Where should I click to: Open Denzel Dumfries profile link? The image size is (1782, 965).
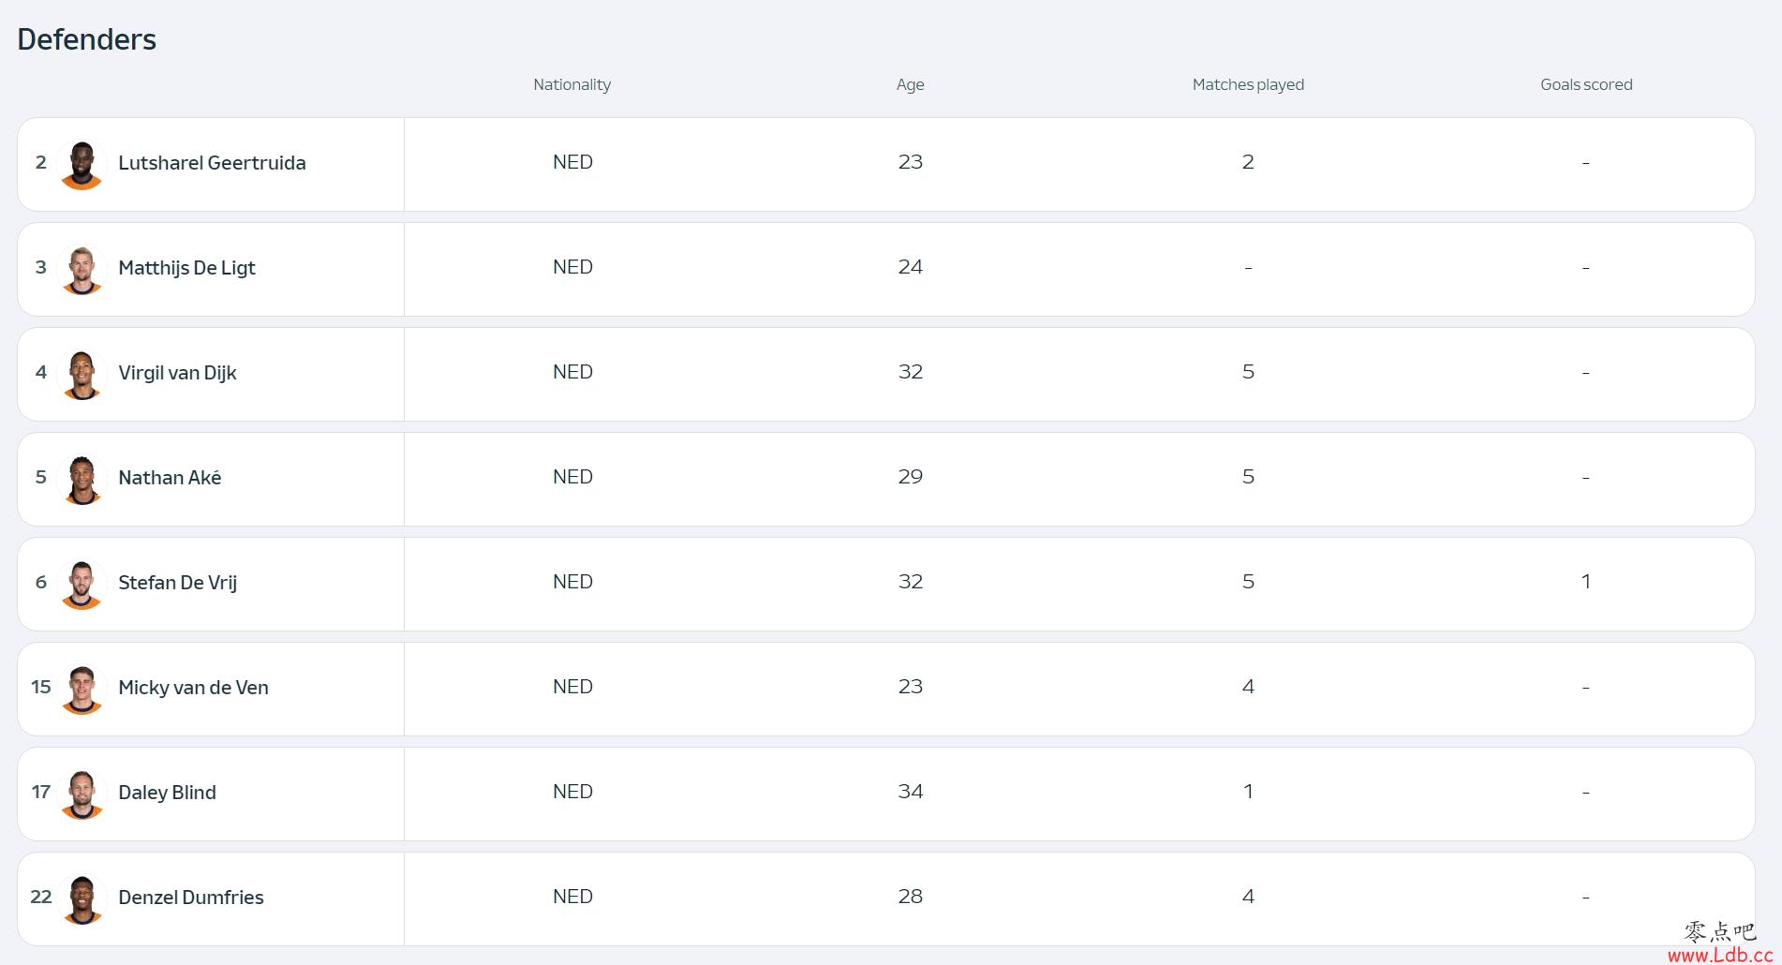191,898
